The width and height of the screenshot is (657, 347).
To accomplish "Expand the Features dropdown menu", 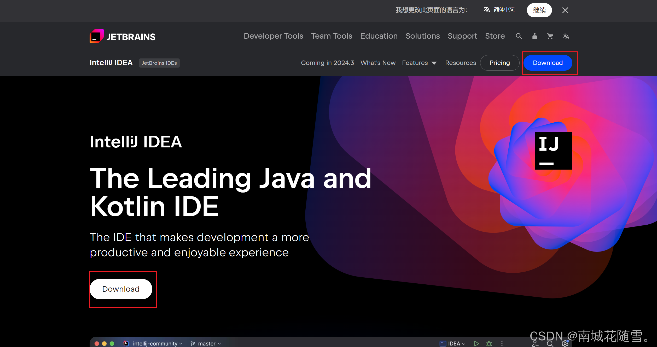I will pos(419,63).
